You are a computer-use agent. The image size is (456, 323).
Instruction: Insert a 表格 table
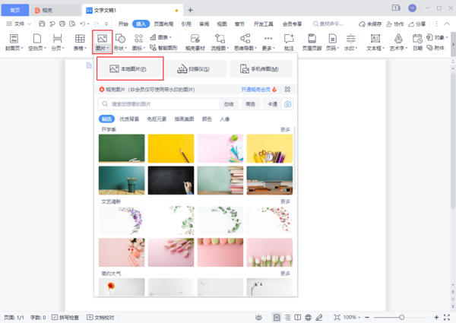[80, 42]
